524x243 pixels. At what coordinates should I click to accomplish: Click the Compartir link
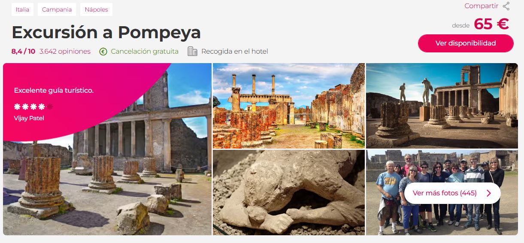point(481,6)
